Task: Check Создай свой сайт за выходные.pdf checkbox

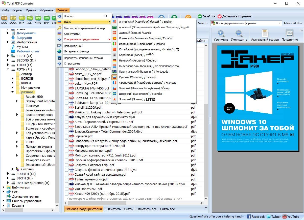Action: tap(67, 175)
